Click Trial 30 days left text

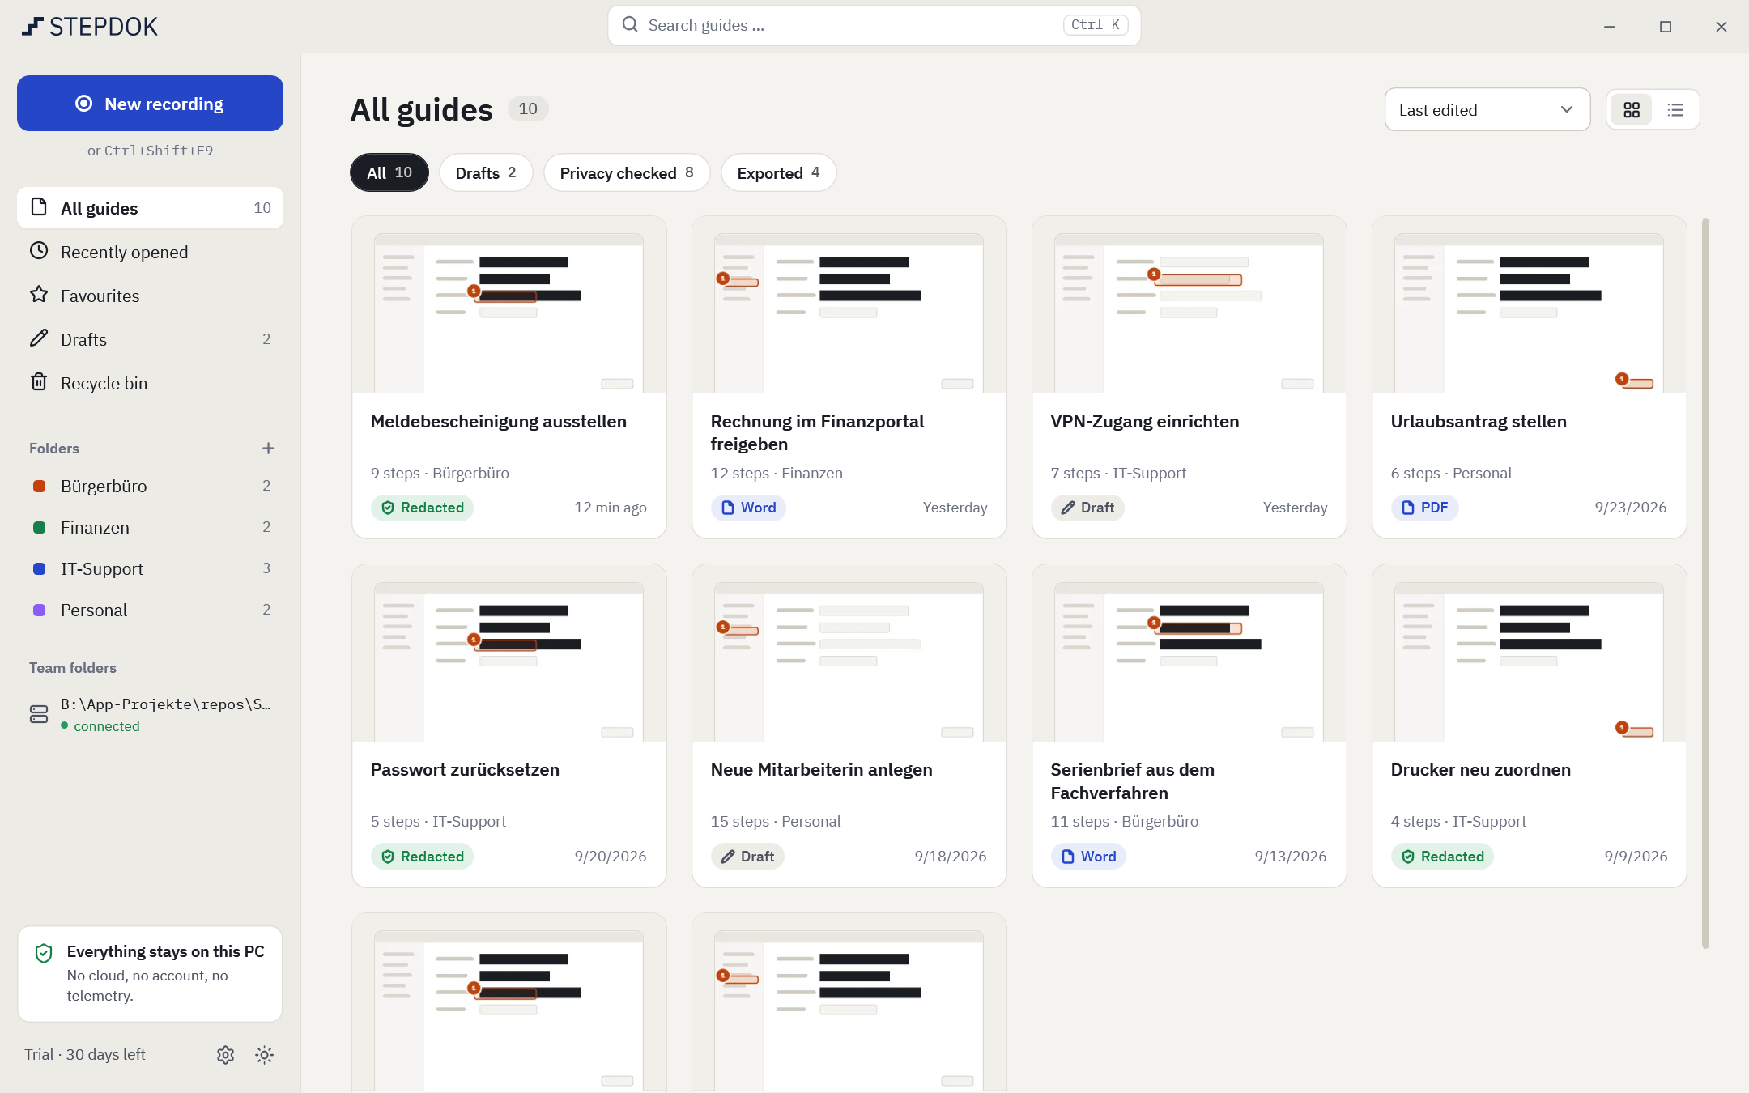coord(85,1054)
